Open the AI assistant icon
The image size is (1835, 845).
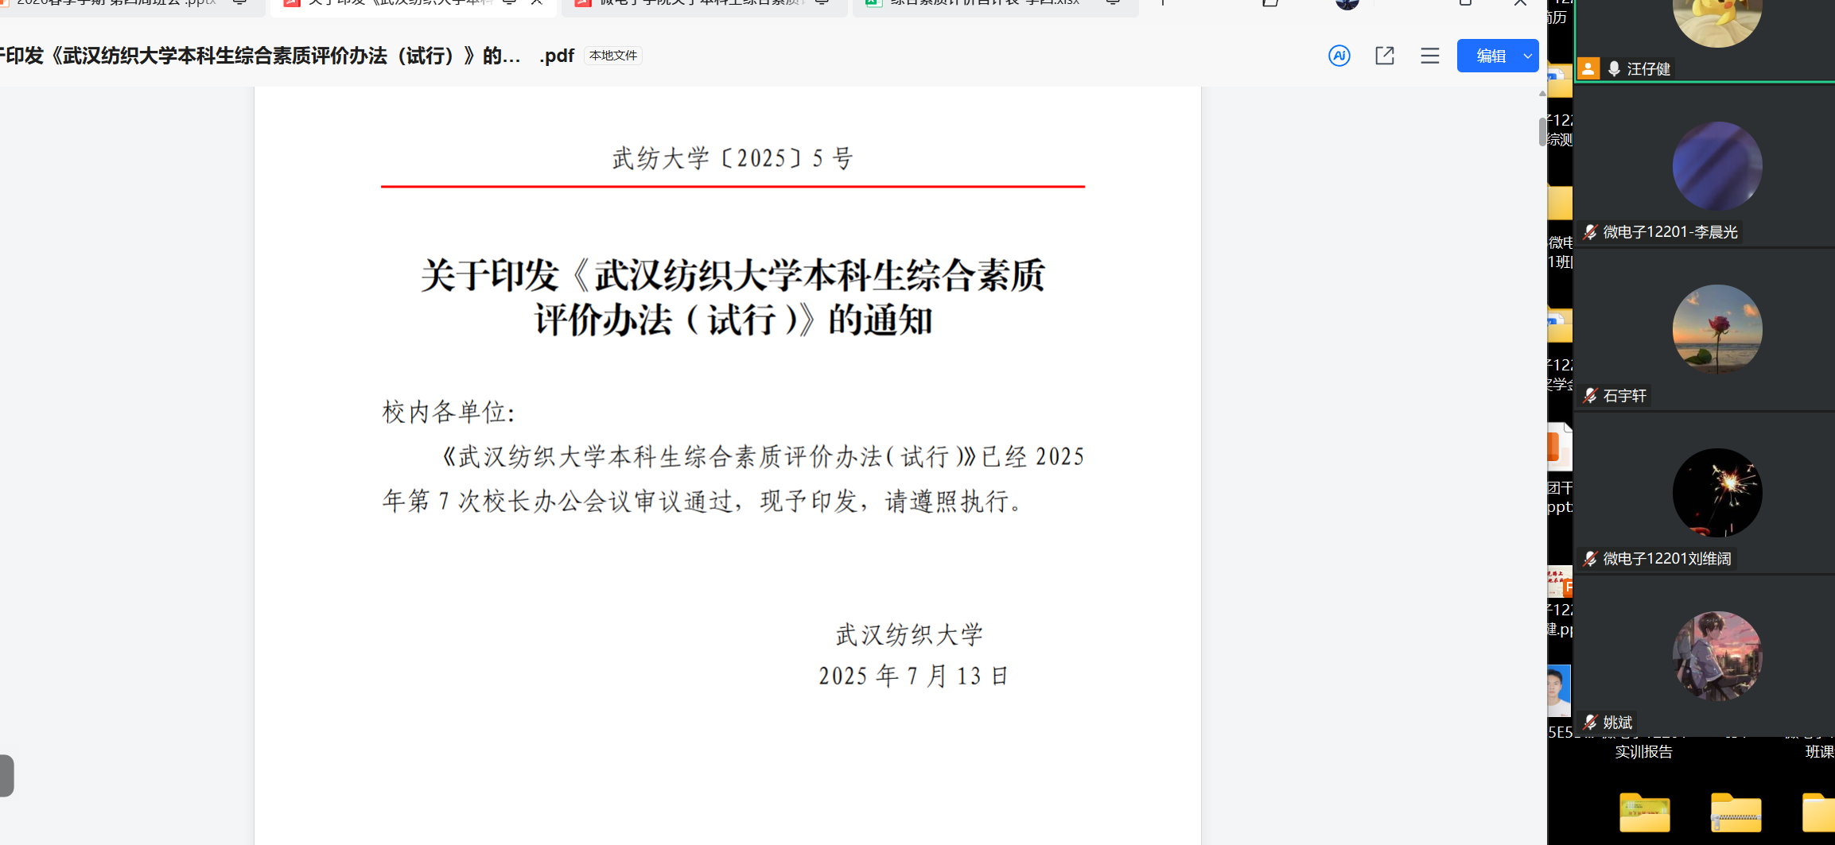1339,56
